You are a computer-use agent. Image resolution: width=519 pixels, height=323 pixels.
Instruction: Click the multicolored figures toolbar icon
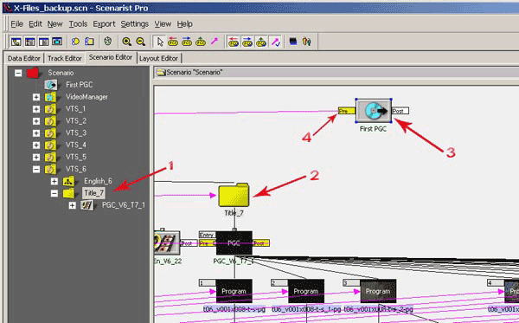point(307,42)
